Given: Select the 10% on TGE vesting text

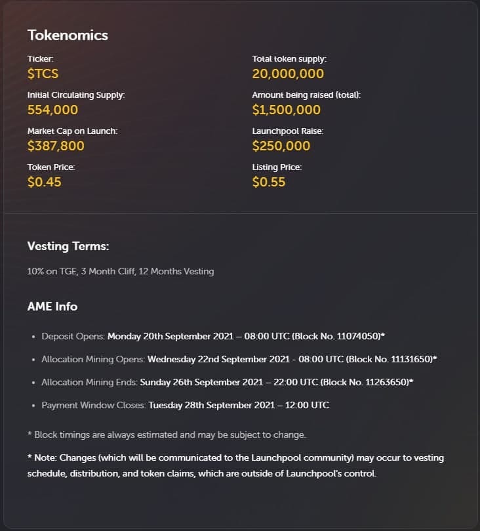Looking at the screenshot, I should pyautogui.click(x=121, y=271).
